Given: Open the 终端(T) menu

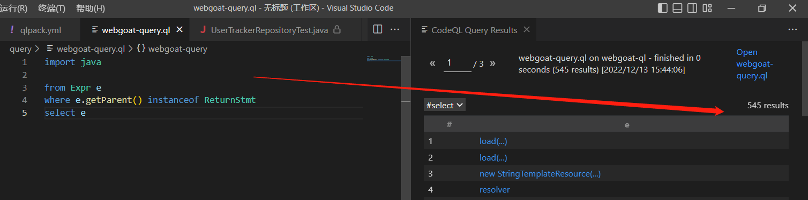Looking at the screenshot, I should click(x=52, y=8).
